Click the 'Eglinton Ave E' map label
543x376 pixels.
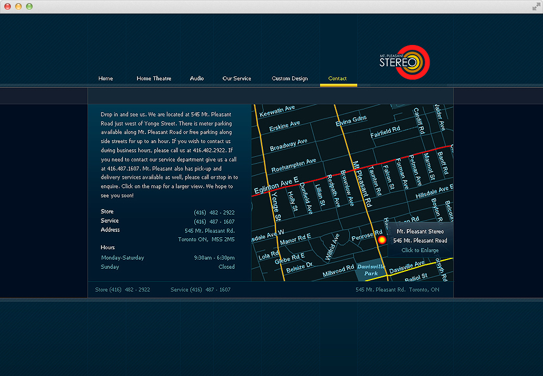[x=276, y=186]
